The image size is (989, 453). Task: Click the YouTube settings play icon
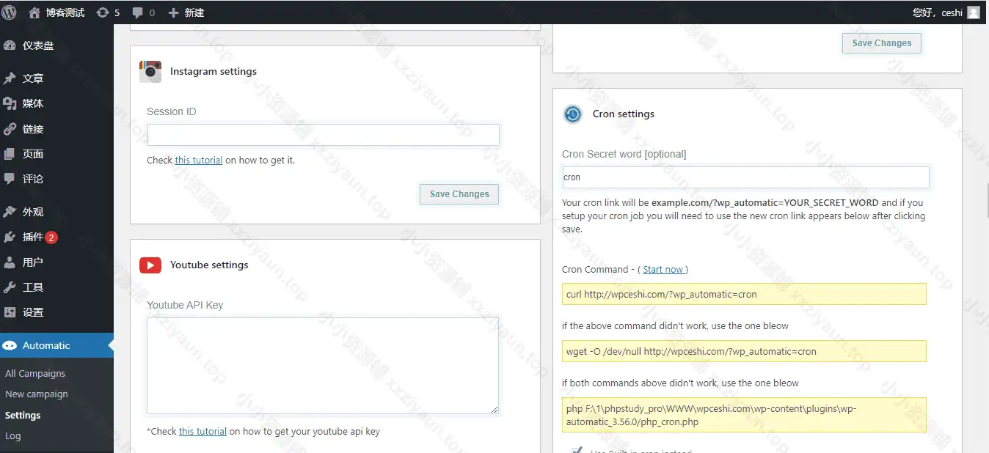coord(150,265)
